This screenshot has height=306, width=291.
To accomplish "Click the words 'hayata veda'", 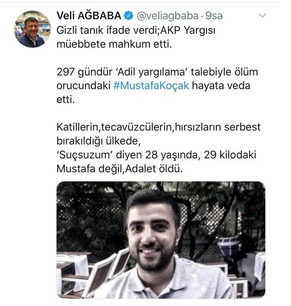I will point(221,85).
